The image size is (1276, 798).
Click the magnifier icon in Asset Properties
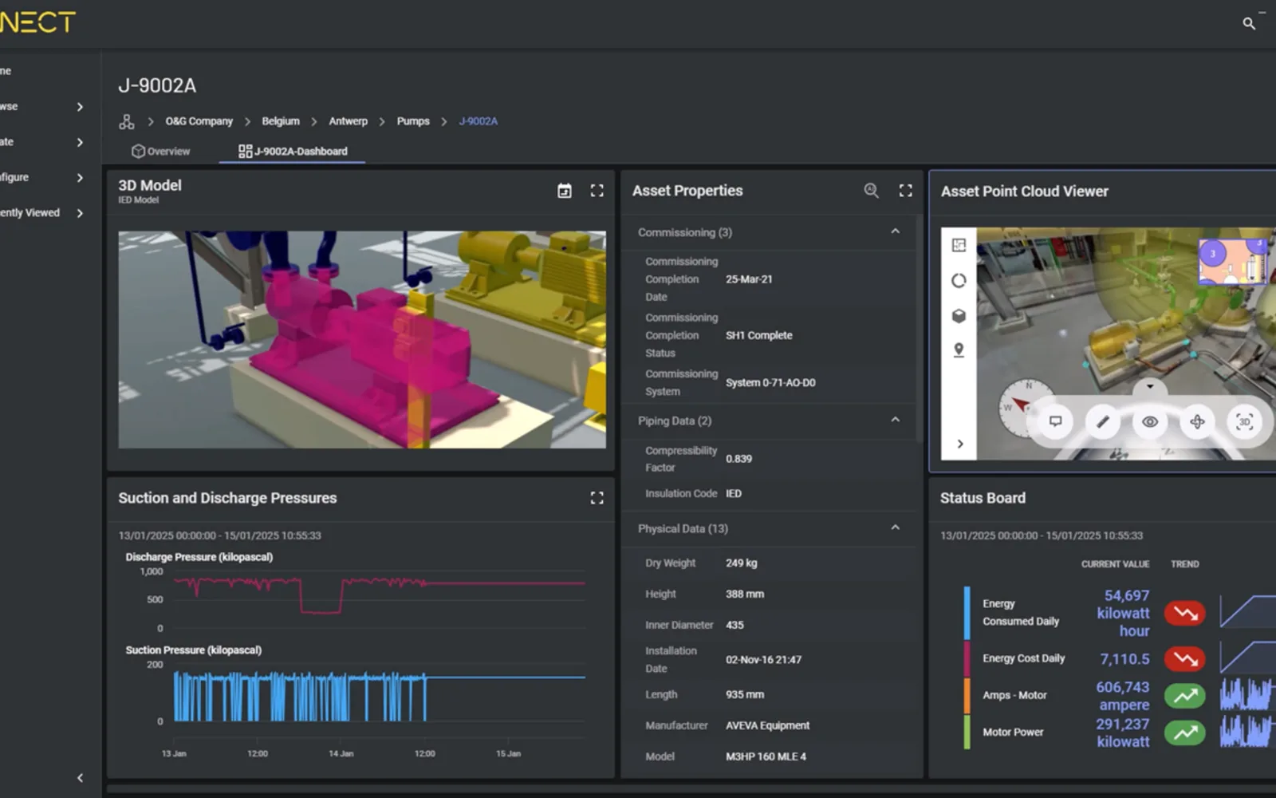[x=872, y=191]
